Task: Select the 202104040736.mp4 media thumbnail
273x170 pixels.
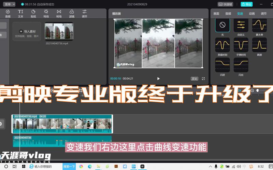Action: pyautogui.click(x=59, y=31)
